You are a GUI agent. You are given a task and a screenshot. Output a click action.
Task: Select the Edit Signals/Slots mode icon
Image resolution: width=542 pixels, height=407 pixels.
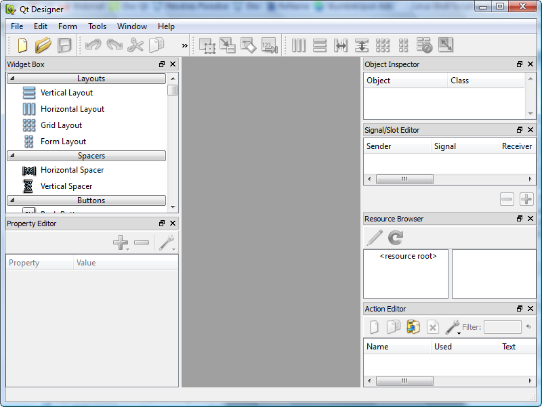pos(228,45)
